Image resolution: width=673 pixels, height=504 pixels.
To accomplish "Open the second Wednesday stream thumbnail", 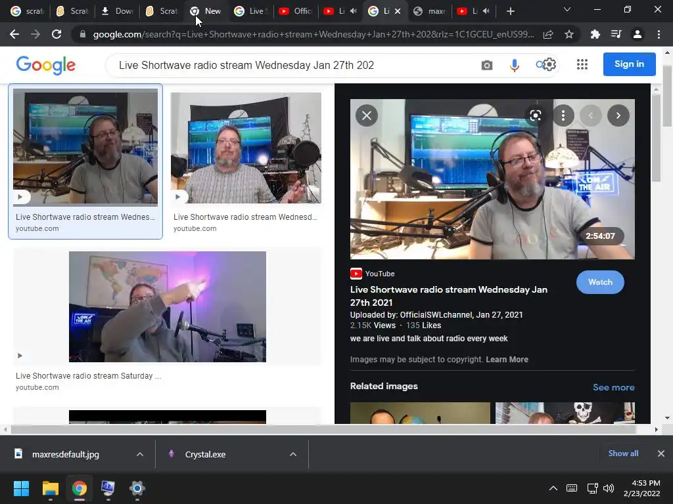I will 246,148.
